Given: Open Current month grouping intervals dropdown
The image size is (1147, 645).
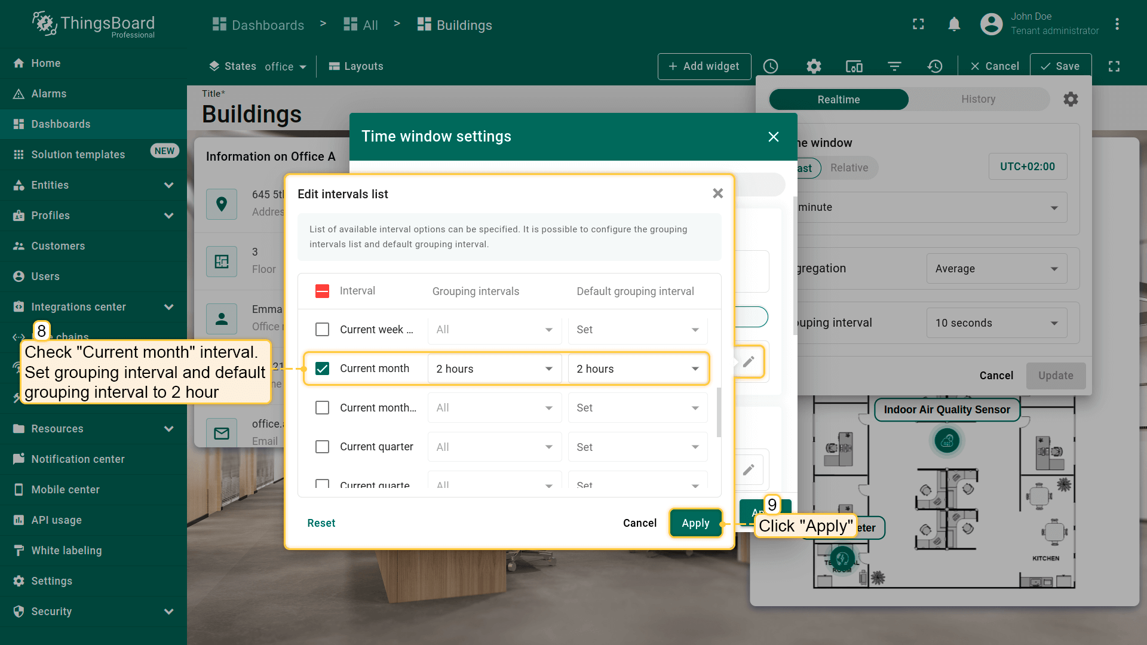Looking at the screenshot, I should click(494, 368).
